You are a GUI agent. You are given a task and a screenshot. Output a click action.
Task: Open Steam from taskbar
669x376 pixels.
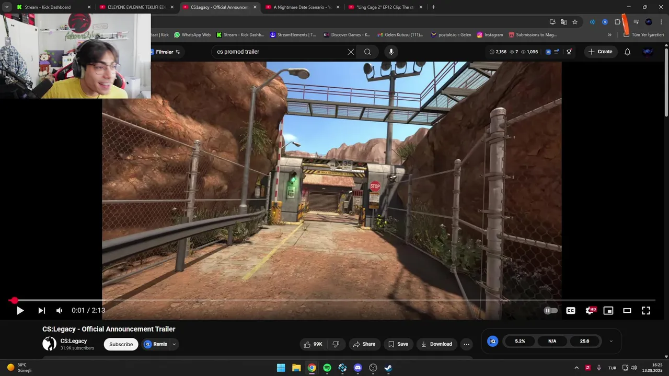388,368
